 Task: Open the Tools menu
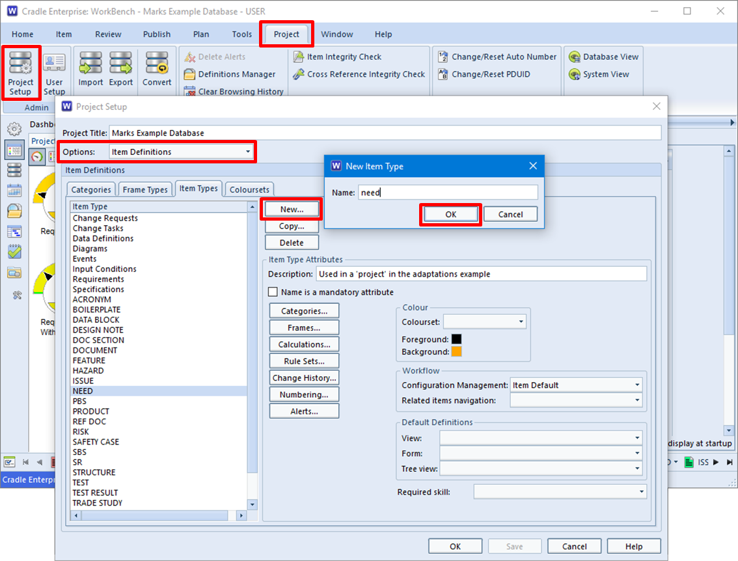(x=241, y=34)
